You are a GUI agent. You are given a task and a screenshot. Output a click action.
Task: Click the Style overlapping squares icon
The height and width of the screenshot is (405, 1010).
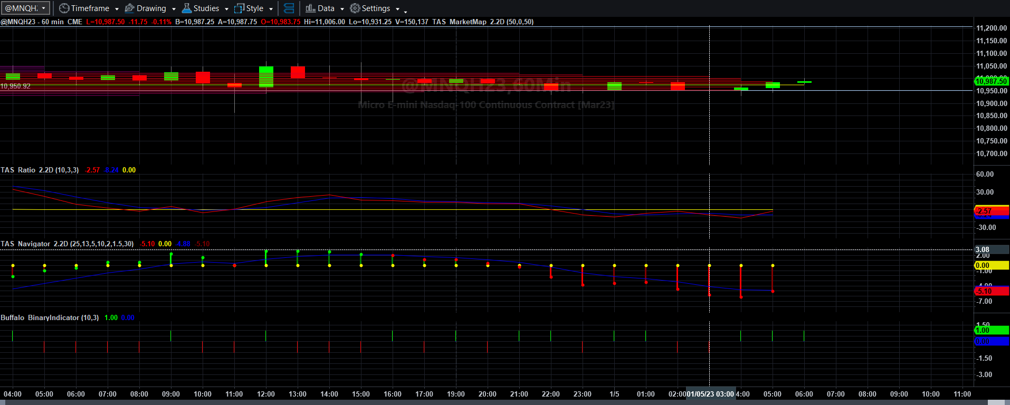pos(239,8)
